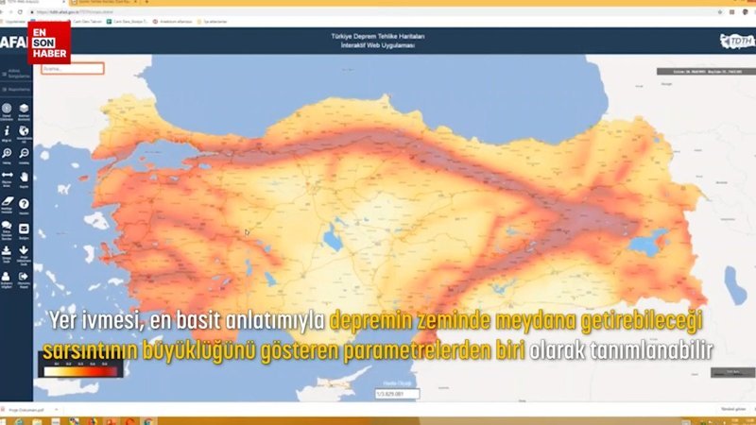Expand the Adres Sorgulama panel
The height and width of the screenshot is (425, 756).
point(17,74)
